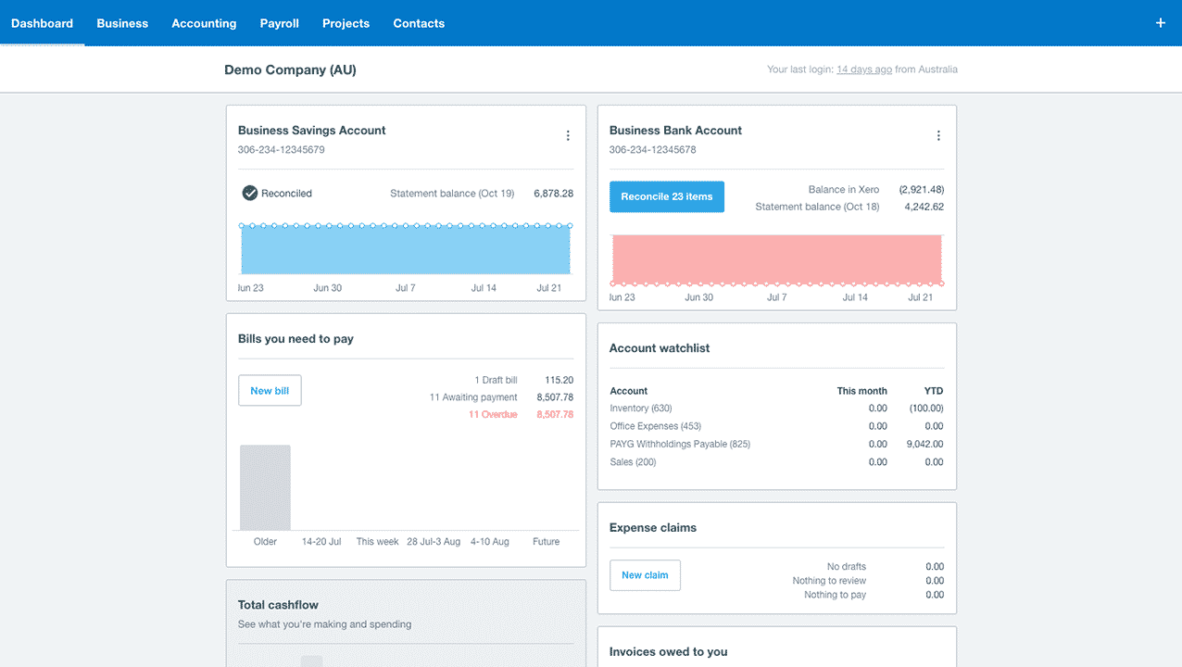
Task: Click the This week label in bills chart
Action: pos(378,542)
